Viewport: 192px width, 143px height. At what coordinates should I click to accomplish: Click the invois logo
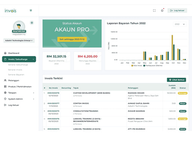11,11
